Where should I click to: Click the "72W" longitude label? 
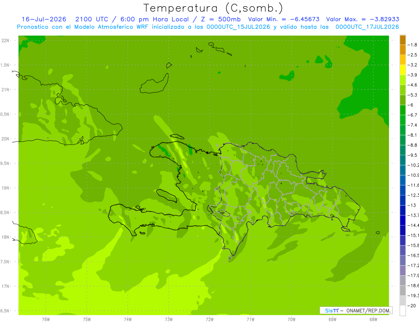pyautogui.click(x=209, y=319)
